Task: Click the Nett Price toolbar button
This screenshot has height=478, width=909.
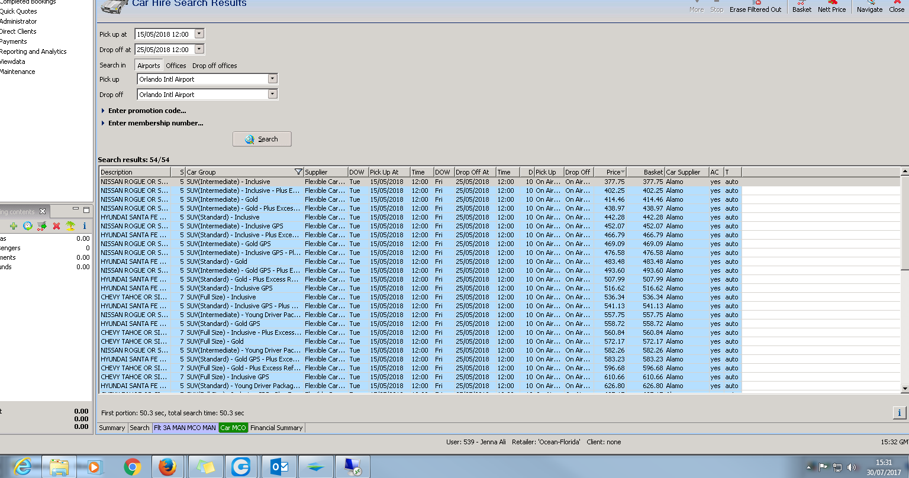Action: [x=831, y=7]
